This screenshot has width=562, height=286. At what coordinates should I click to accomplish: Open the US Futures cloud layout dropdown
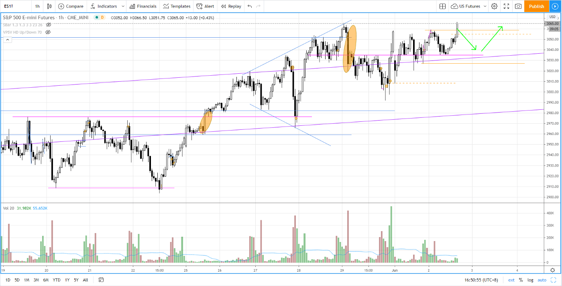466,6
